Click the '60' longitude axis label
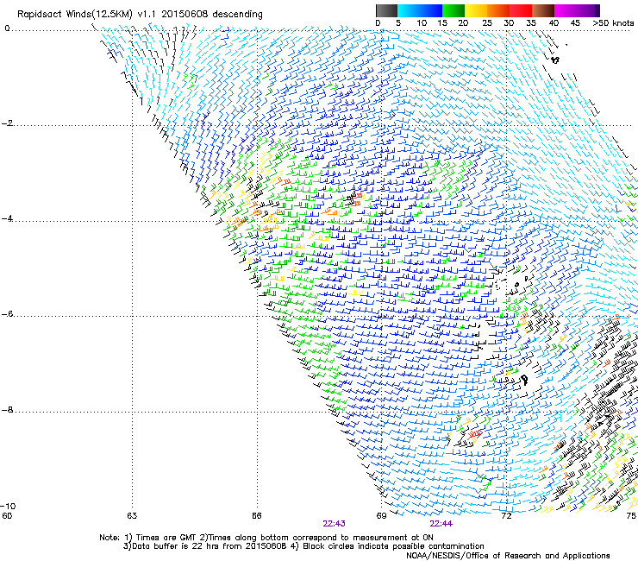638x561 pixels. coord(7,515)
